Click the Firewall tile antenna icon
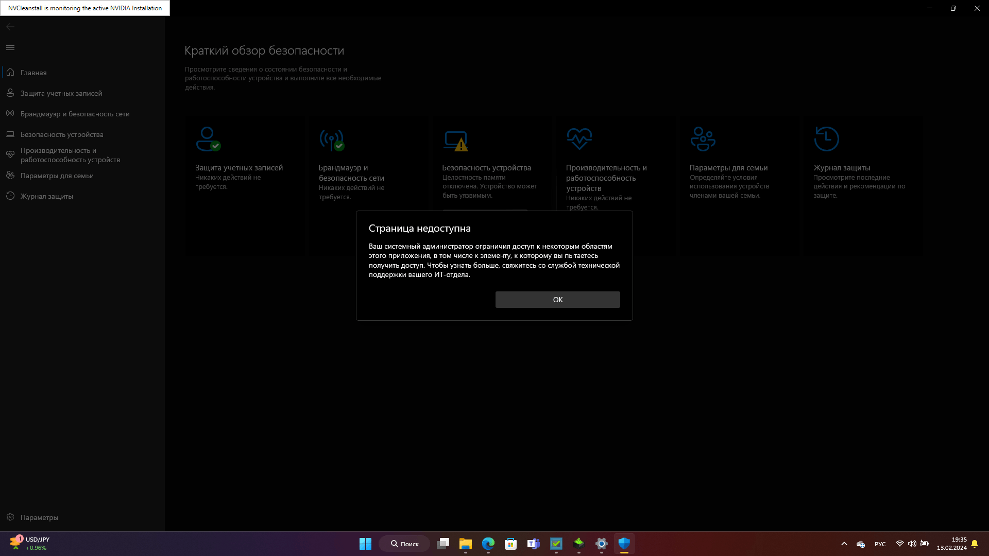This screenshot has height=556, width=989. click(331, 139)
